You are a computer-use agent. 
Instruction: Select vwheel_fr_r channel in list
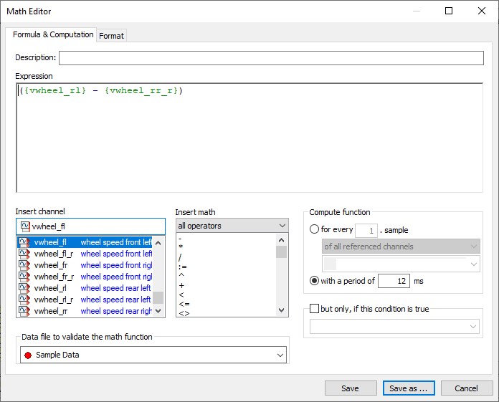(85, 277)
